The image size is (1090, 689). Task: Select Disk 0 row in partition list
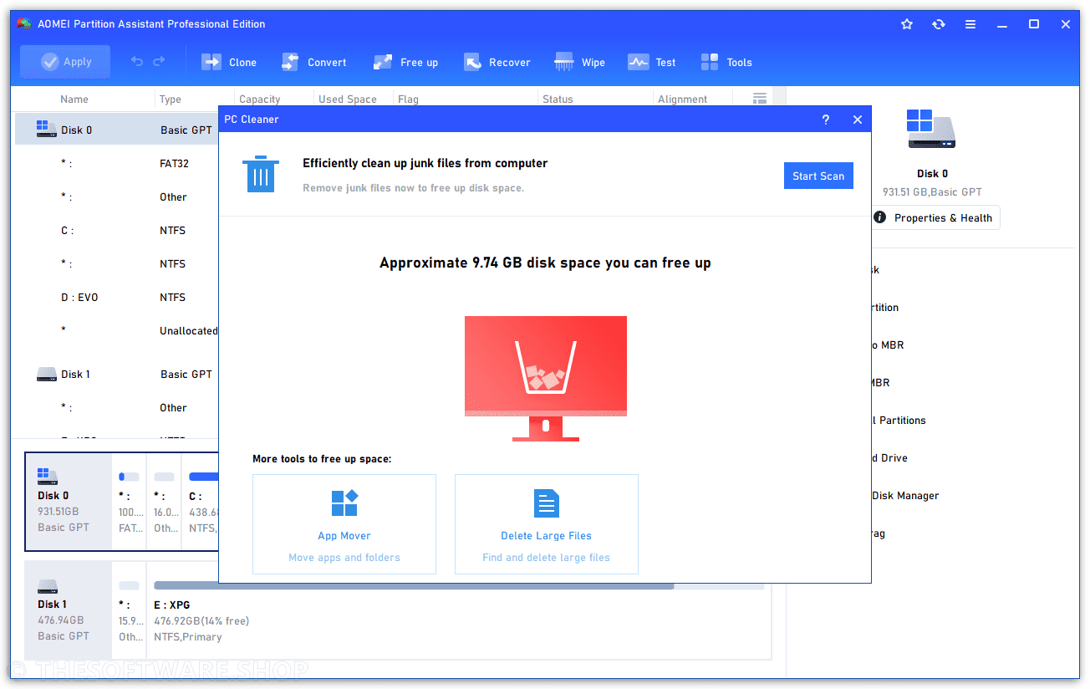point(116,130)
